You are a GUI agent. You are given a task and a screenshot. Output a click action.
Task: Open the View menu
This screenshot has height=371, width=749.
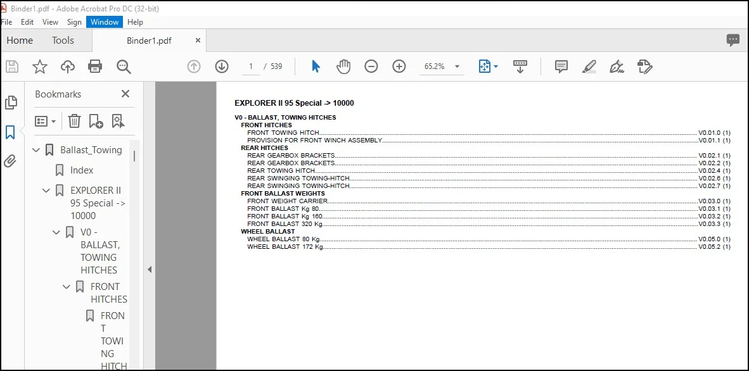click(x=50, y=22)
